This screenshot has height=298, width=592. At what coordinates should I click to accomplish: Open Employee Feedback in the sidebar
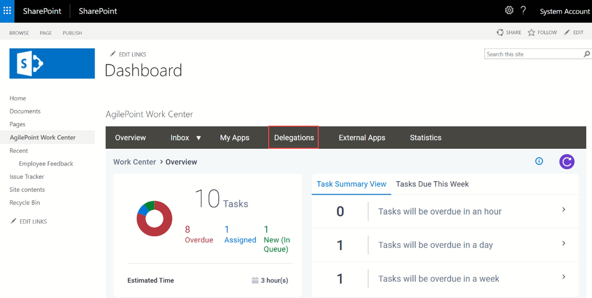coord(46,164)
